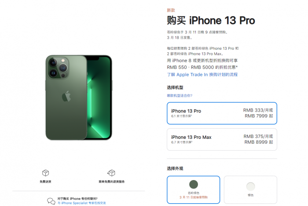The height and width of the screenshot is (206, 308).
Task: Open iPhone Specialist 专家在线交流 link
Action: tap(82, 203)
